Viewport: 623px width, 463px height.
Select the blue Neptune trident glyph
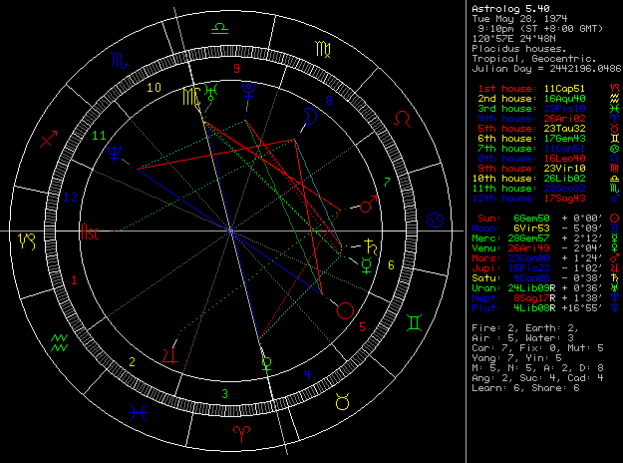pos(118,154)
